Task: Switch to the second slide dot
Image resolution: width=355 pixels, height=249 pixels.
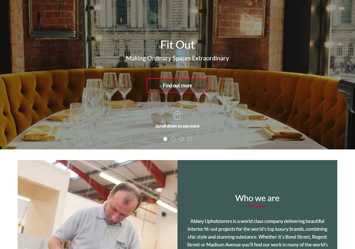Action: [173, 139]
